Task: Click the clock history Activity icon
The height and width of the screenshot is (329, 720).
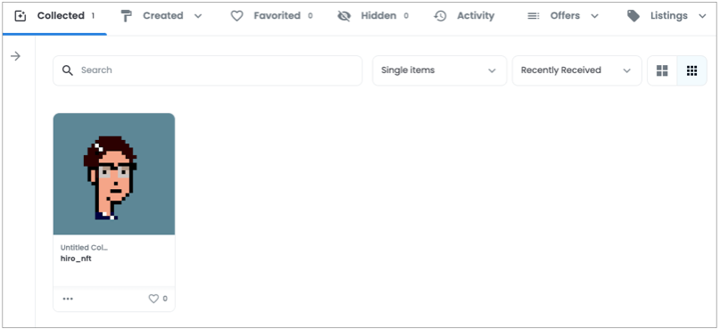Action: coord(440,16)
